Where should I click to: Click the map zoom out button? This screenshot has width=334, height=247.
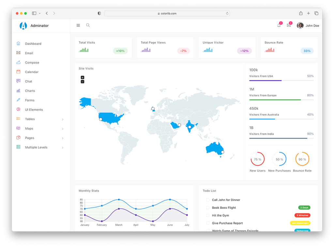pos(83,82)
